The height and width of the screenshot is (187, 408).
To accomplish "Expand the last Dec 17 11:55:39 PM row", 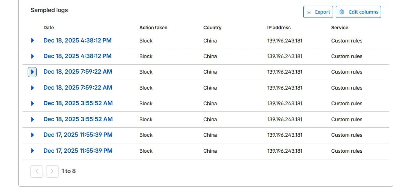I will 32,151.
